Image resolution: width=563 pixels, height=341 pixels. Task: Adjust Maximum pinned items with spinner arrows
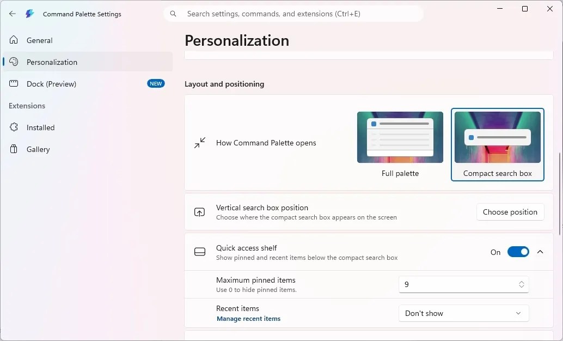[522, 284]
